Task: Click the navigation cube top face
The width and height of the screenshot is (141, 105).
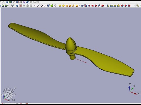Action: (x=8, y=92)
